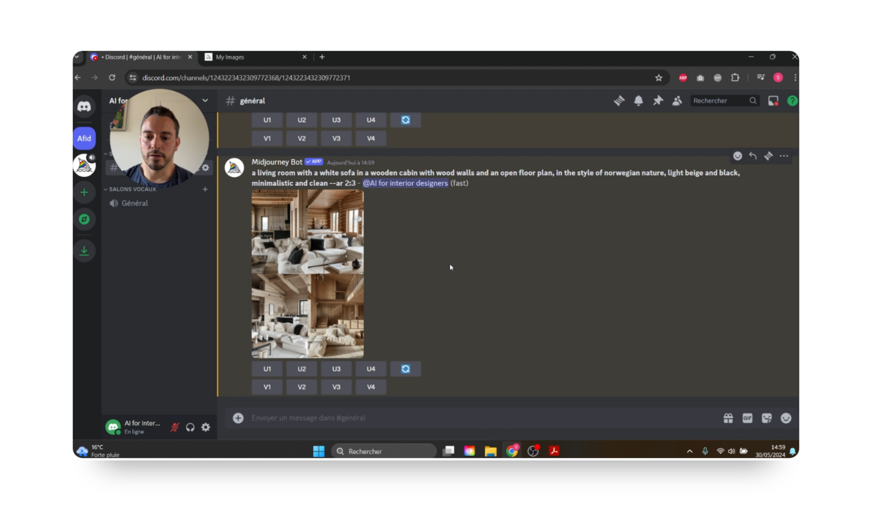The image size is (872, 509).
Task: Bookmark this page with the star icon
Action: coord(659,78)
